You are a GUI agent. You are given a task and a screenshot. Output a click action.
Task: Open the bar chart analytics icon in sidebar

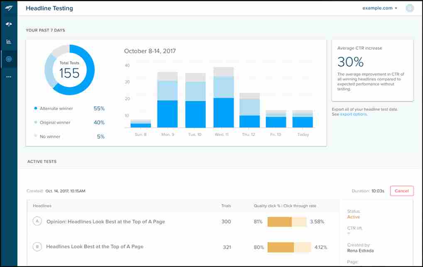click(9, 41)
